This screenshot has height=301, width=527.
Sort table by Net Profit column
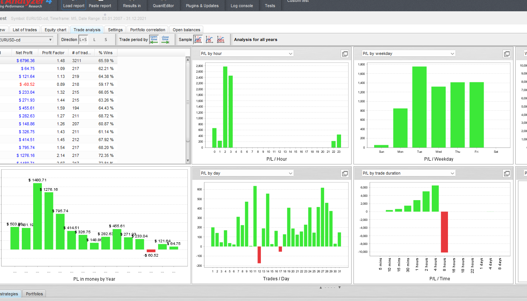(24, 53)
